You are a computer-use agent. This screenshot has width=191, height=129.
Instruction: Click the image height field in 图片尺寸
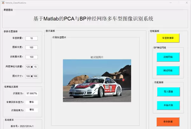click(x=36, y=76)
